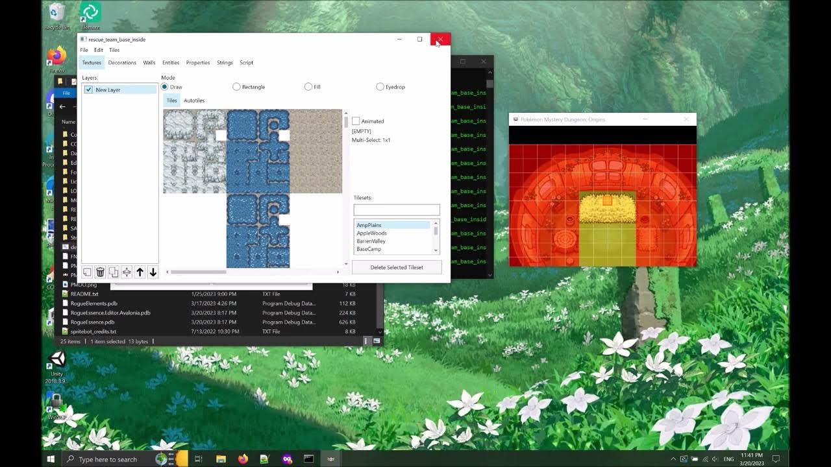Select spritebot_credits.txt in File Explorer

(x=93, y=331)
